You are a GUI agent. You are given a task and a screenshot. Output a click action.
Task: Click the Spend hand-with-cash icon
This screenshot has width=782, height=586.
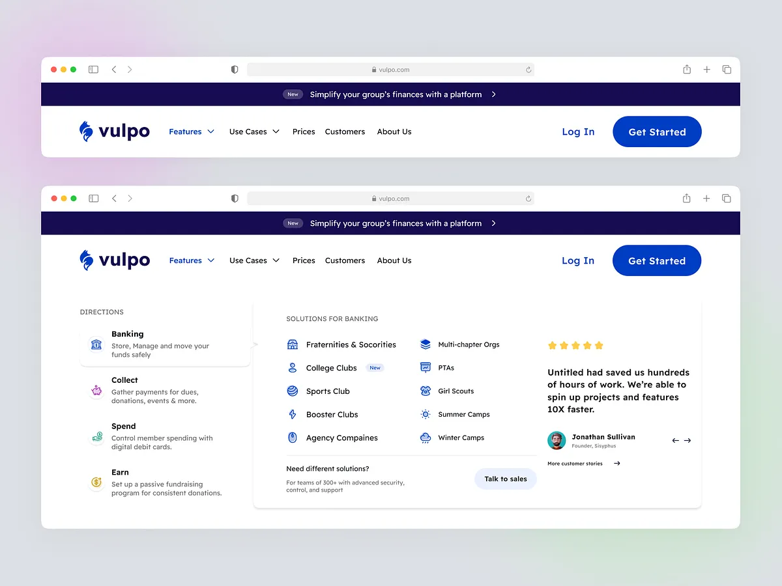tap(96, 437)
